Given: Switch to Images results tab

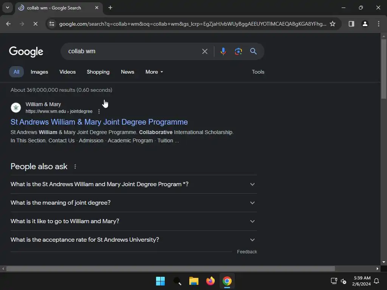Looking at the screenshot, I should [39, 72].
